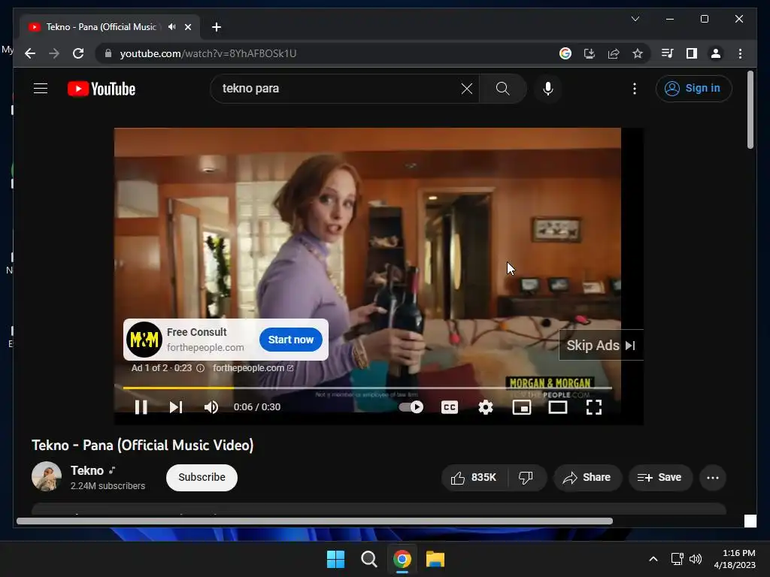Toggle autoplay switch in the player
Screen dimensions: 770x577
(x=411, y=407)
